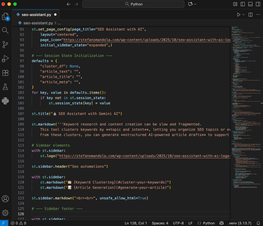This screenshot has height=226, width=263.
Task: Click the Python command center search box
Action: [133, 4]
